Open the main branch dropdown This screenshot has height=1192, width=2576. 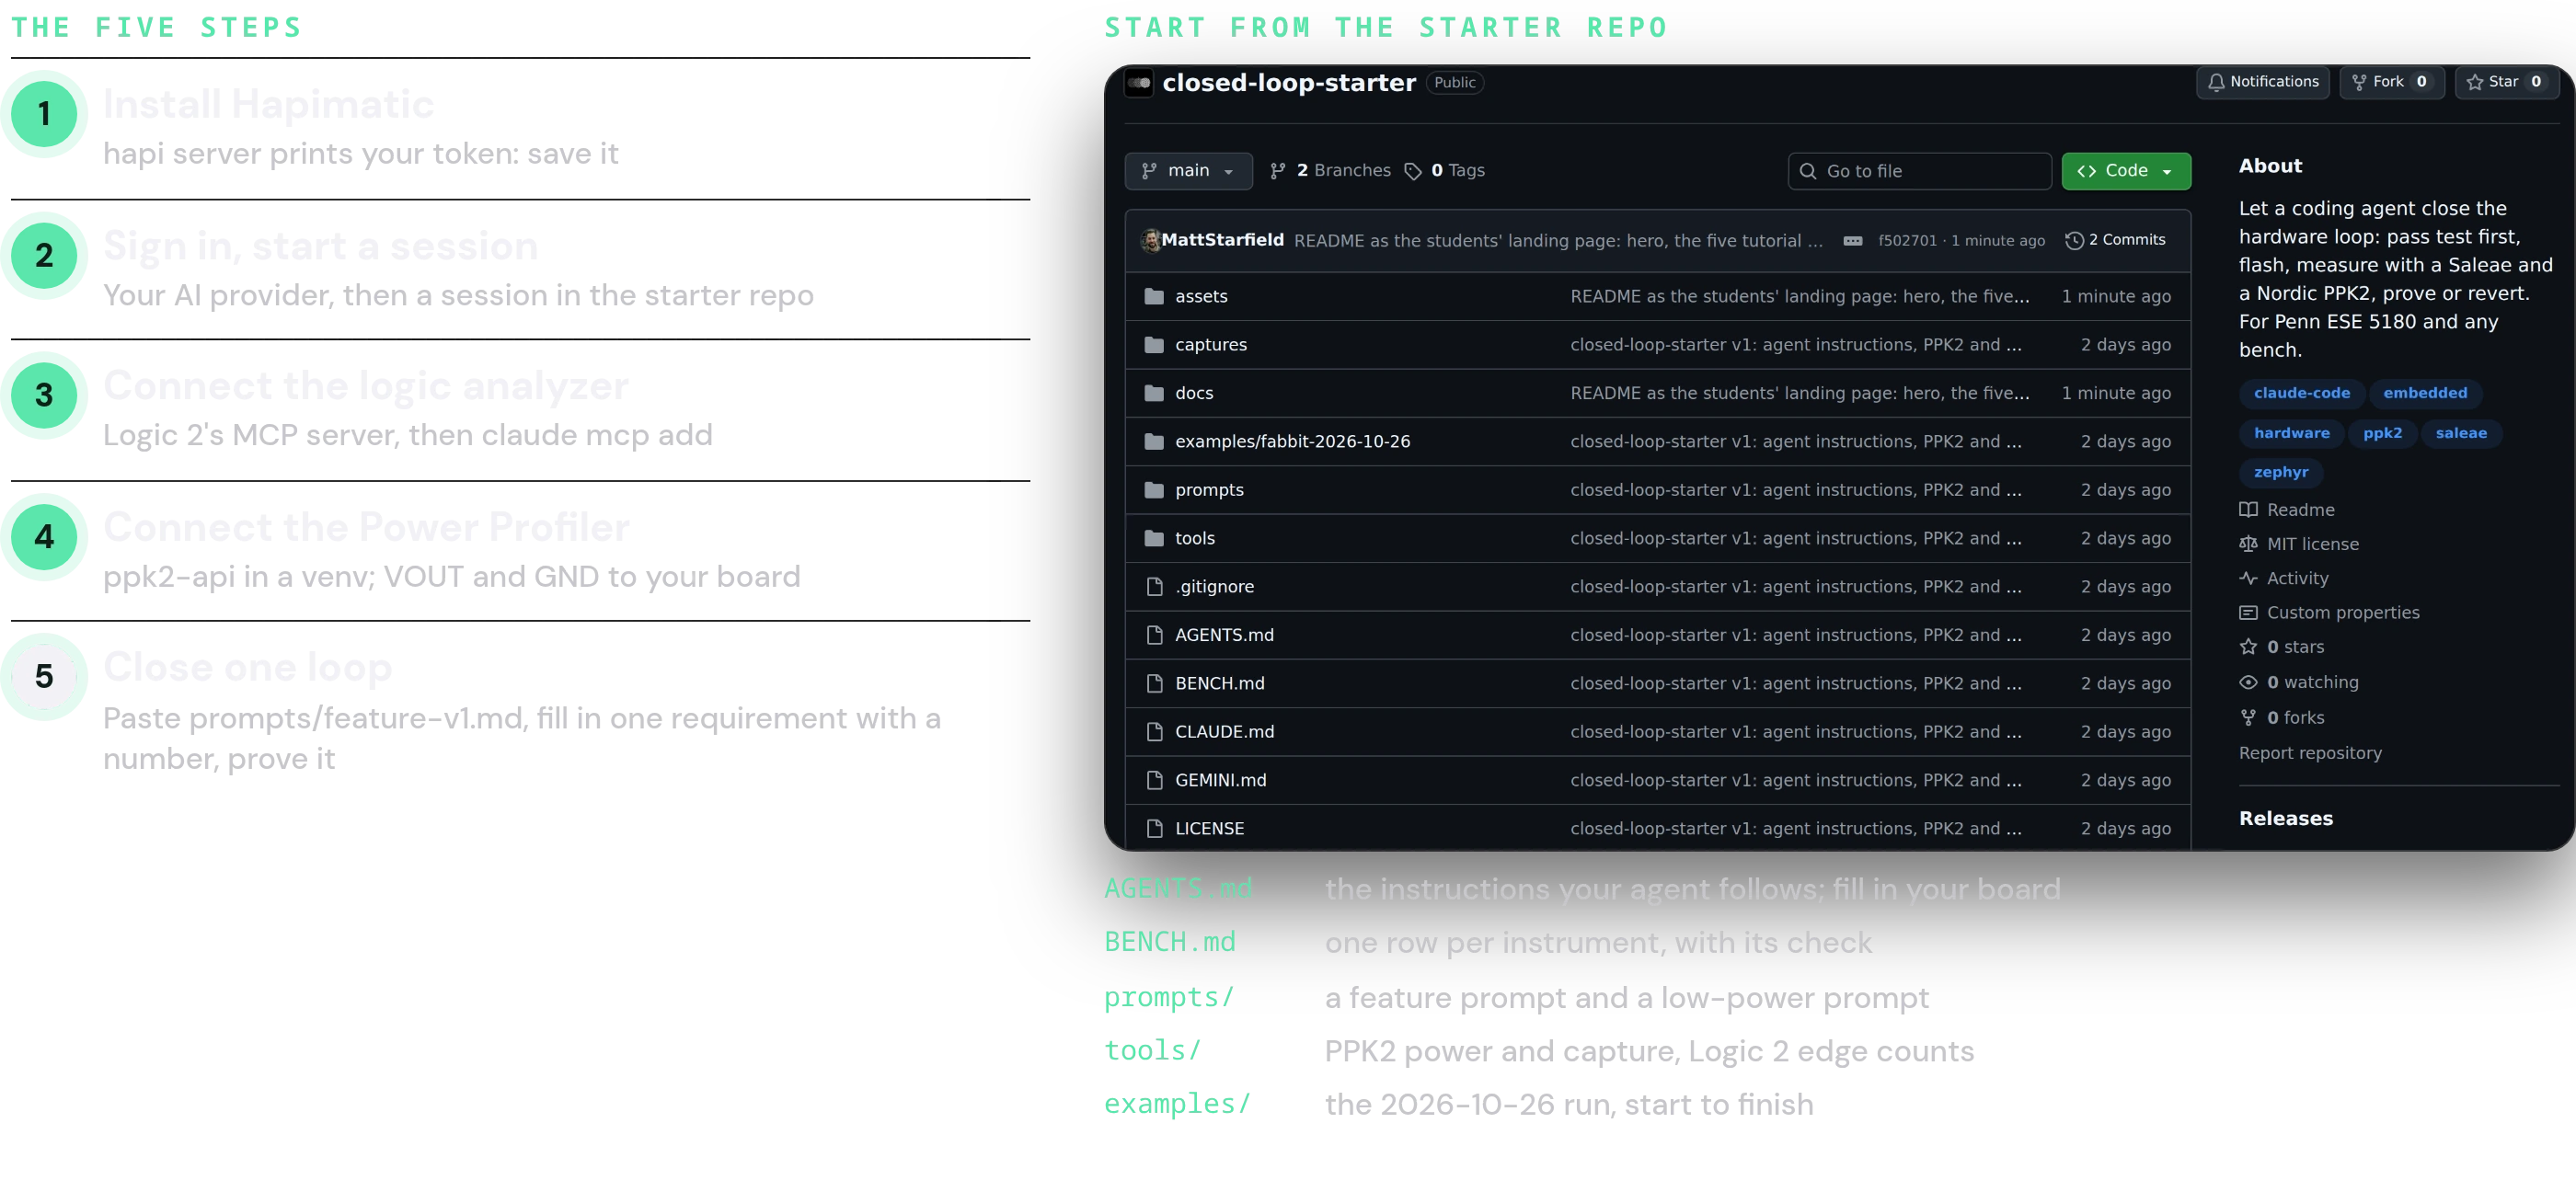[x=1188, y=171]
